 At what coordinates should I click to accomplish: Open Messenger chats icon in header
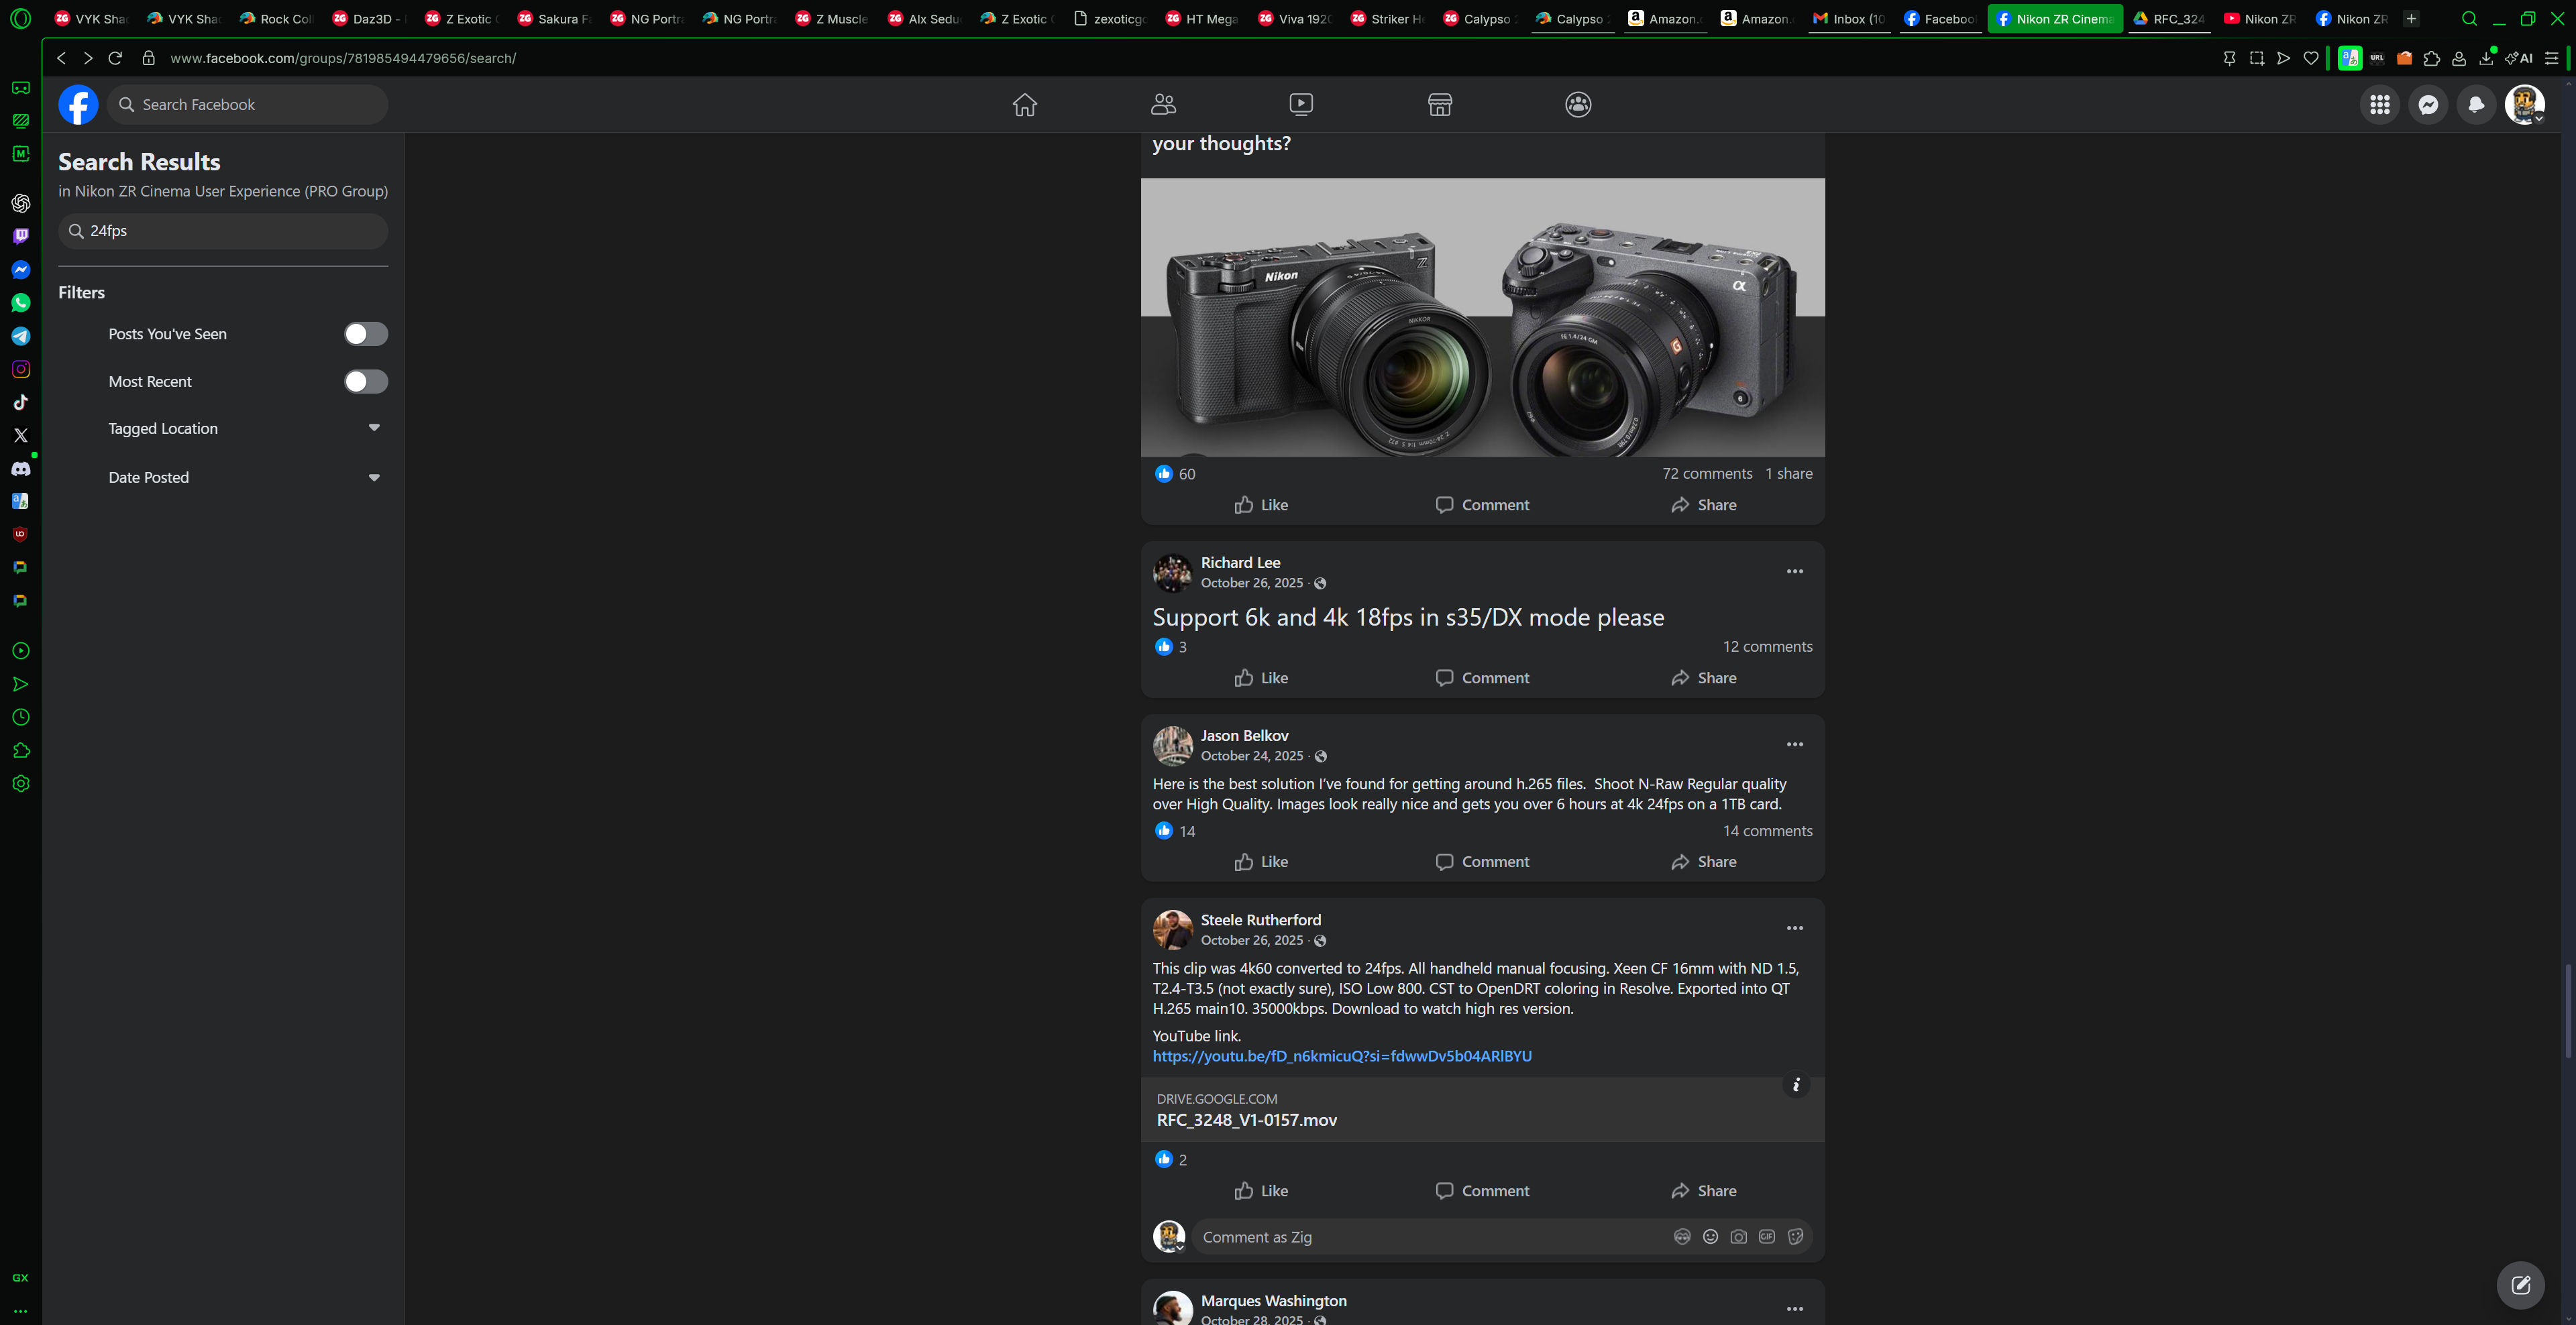pos(2428,105)
